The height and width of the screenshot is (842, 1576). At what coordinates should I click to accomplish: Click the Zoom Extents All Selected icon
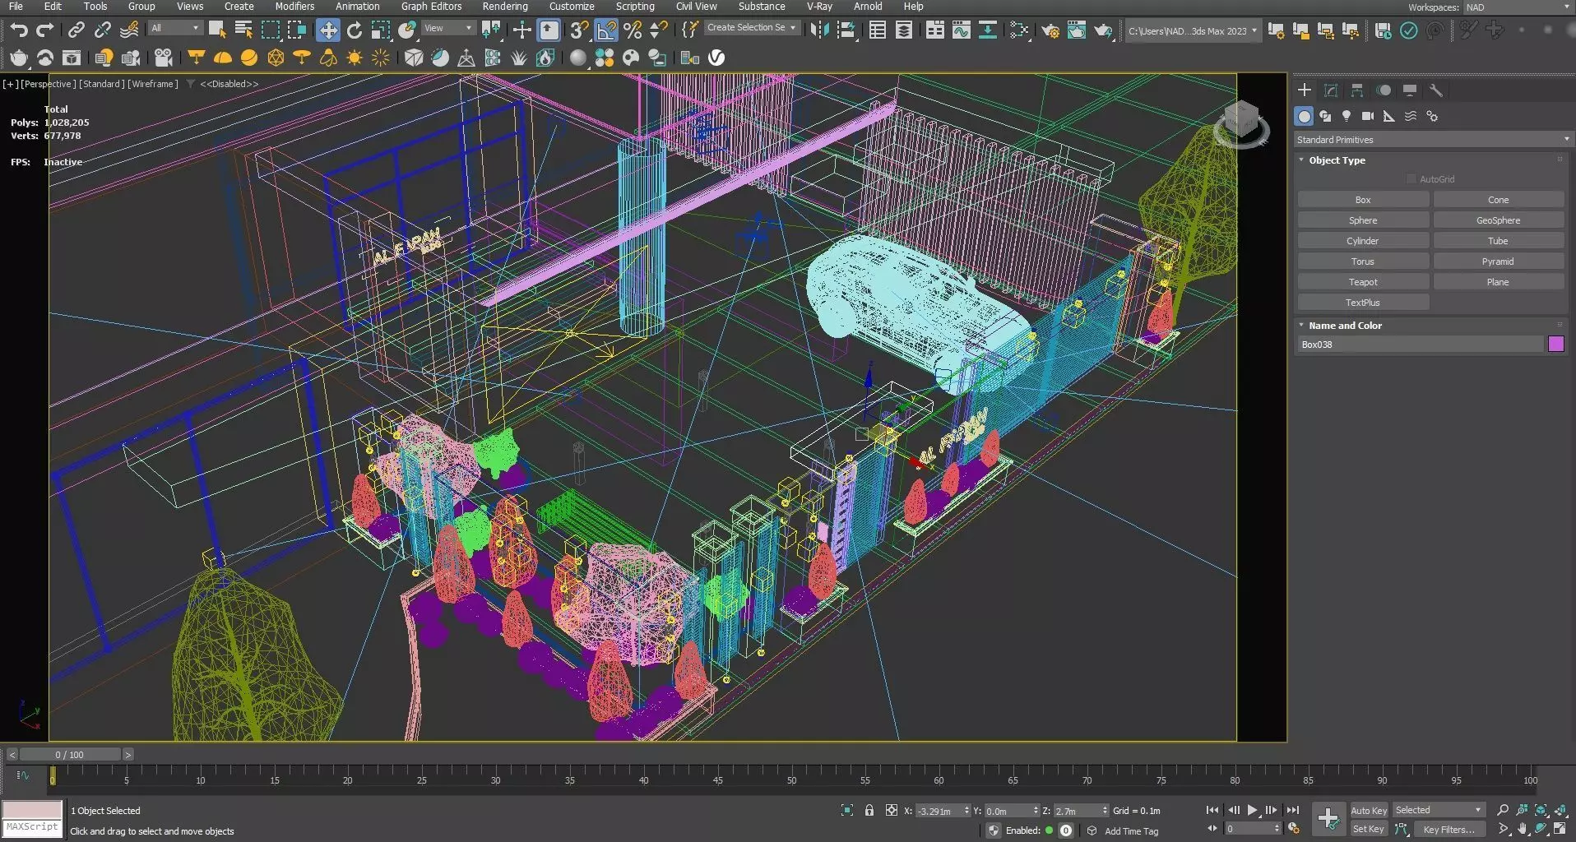click(x=1560, y=810)
